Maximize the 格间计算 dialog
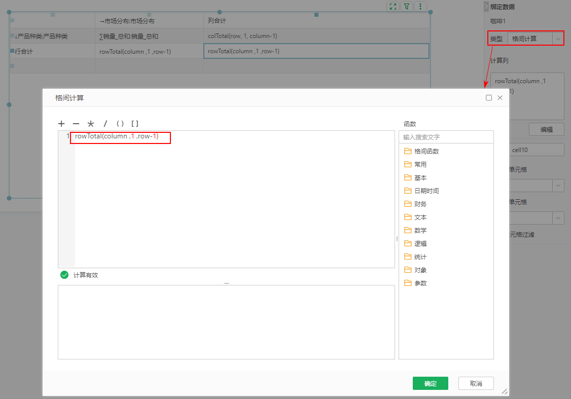 pyautogui.click(x=489, y=97)
